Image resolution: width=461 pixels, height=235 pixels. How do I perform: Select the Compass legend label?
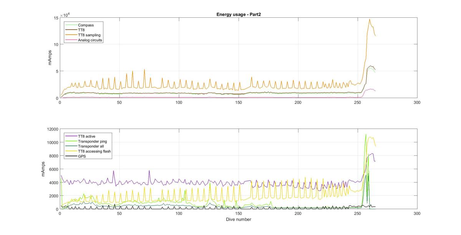[86, 25]
